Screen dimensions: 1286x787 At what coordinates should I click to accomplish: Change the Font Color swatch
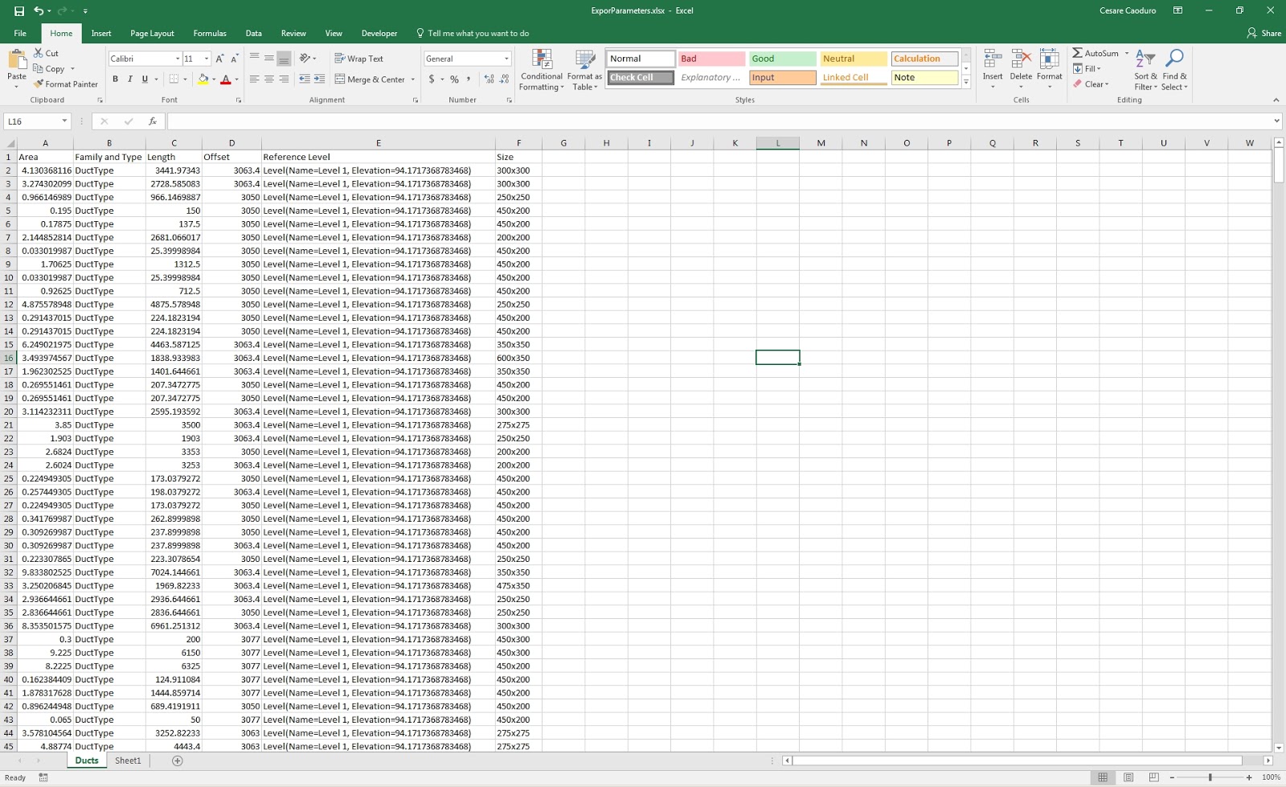tap(225, 79)
